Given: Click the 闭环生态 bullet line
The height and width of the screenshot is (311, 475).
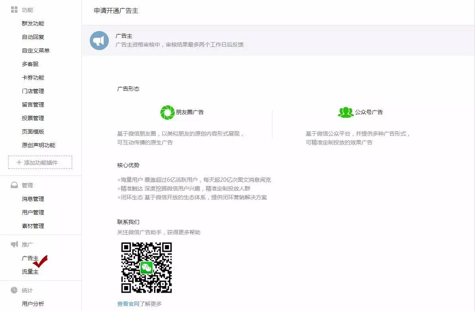Looking at the screenshot, I should pyautogui.click(x=192, y=197).
